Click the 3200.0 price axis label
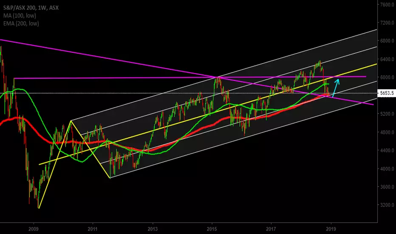The image size is (396, 234). click(x=387, y=205)
